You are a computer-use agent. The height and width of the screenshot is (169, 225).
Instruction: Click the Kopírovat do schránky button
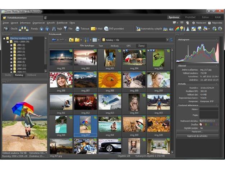tap(197, 136)
